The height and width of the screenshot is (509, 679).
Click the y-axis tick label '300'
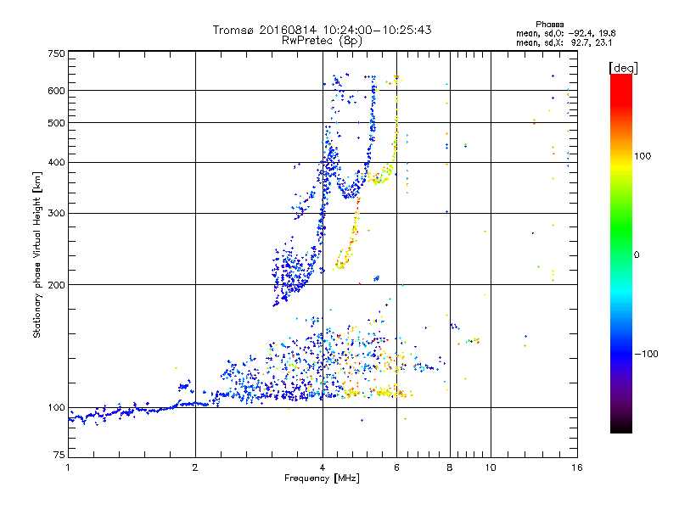(56, 213)
